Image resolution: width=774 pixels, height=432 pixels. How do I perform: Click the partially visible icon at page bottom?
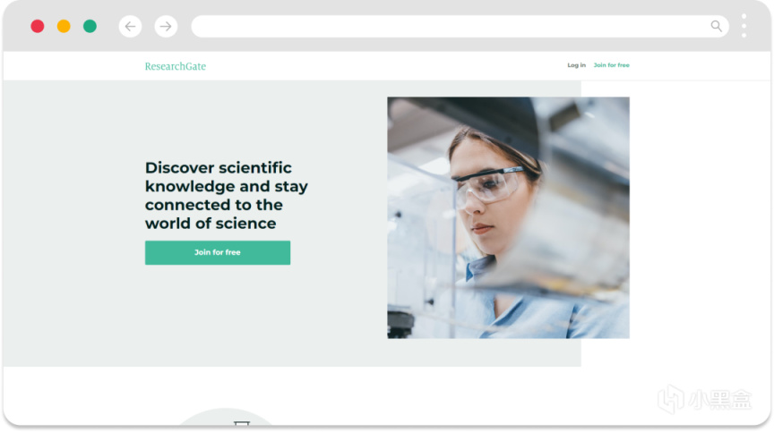coord(241,423)
